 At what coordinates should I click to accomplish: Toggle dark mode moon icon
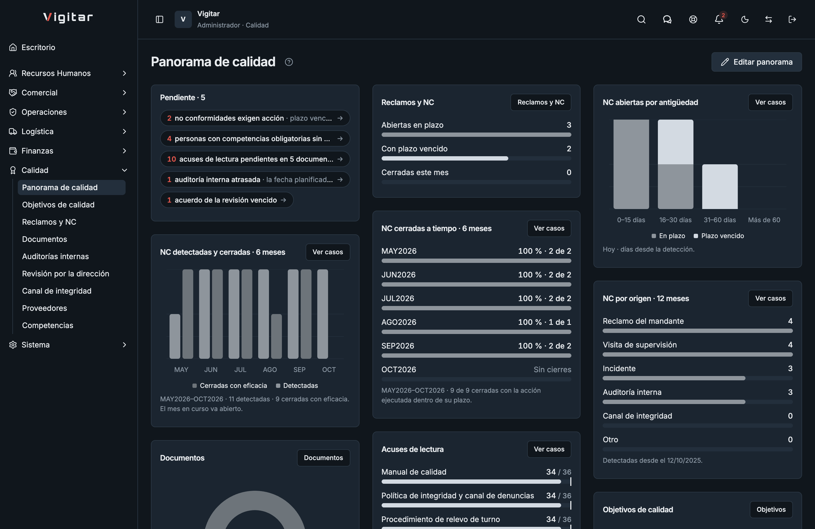[x=745, y=19]
